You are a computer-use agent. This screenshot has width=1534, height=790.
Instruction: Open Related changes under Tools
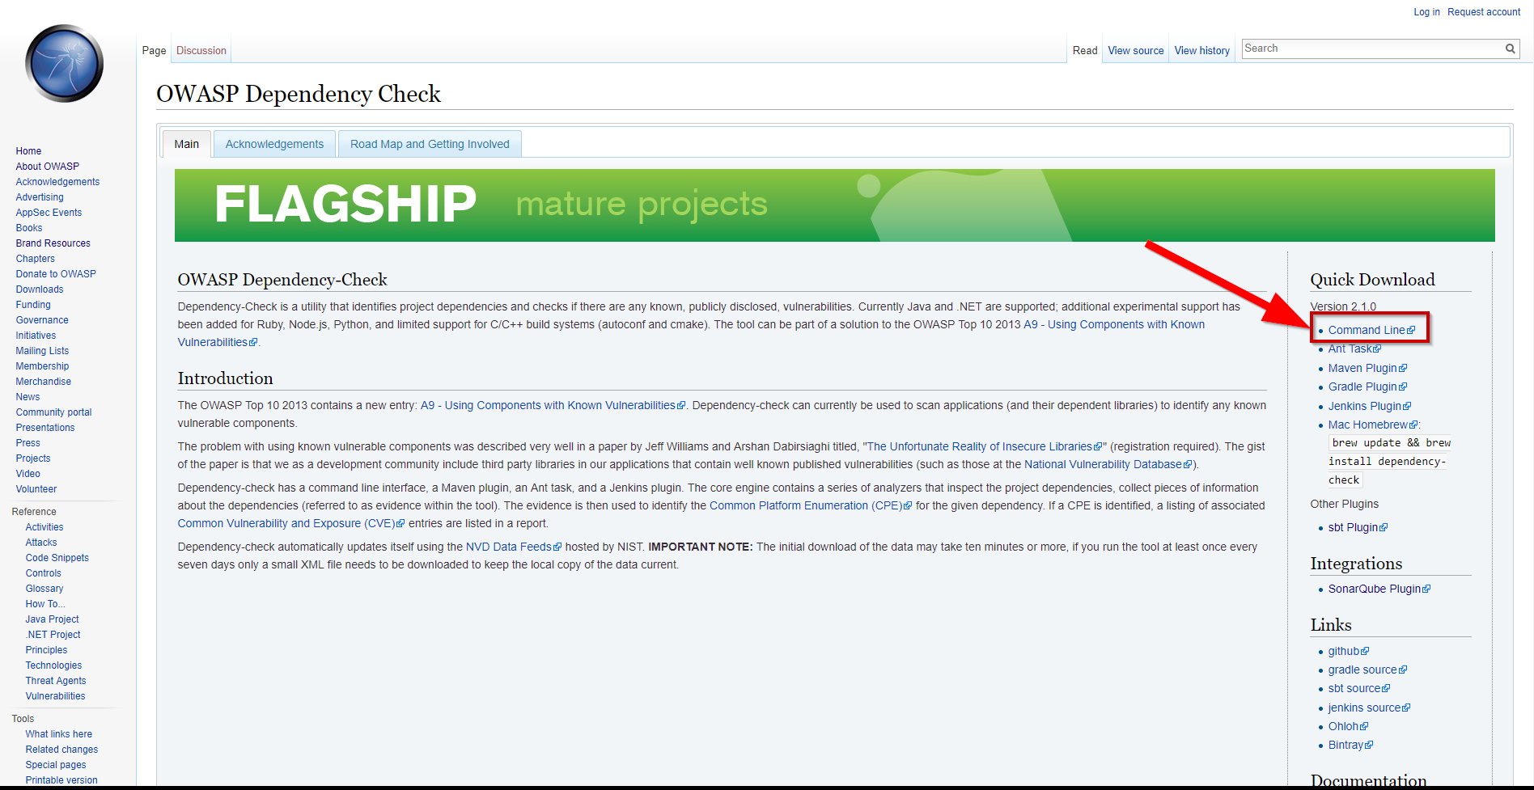(61, 750)
